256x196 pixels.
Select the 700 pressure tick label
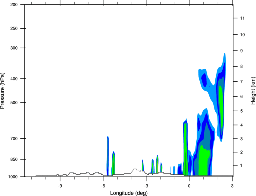(14, 138)
